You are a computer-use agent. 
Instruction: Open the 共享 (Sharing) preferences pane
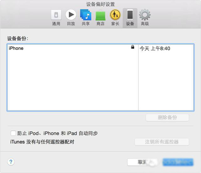click(86, 18)
